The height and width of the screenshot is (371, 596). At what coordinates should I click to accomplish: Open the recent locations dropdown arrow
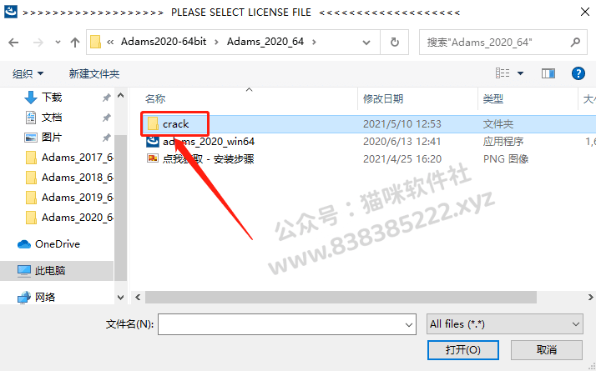[x=58, y=43]
